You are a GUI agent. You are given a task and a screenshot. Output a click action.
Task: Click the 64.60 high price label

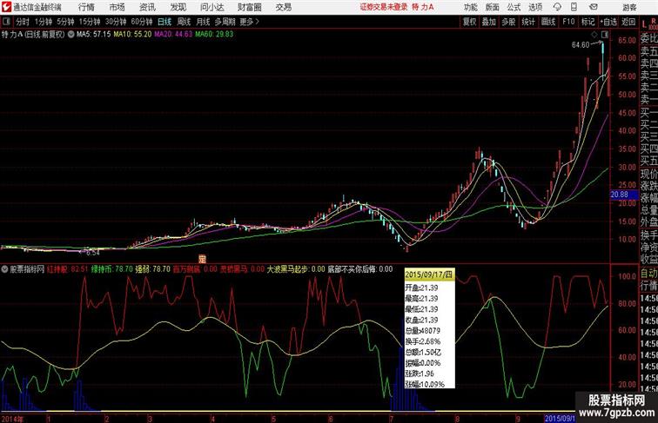581,45
